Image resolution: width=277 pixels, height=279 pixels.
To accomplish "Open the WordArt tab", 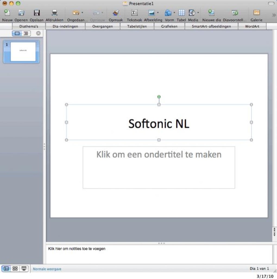I will point(252,26).
